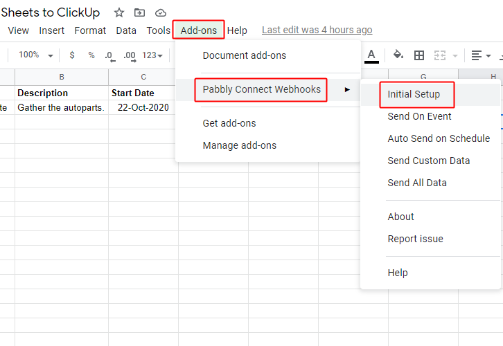This screenshot has height=346, width=503.
Task: Star the Sheets to ClickUp document
Action: pyautogui.click(x=119, y=13)
